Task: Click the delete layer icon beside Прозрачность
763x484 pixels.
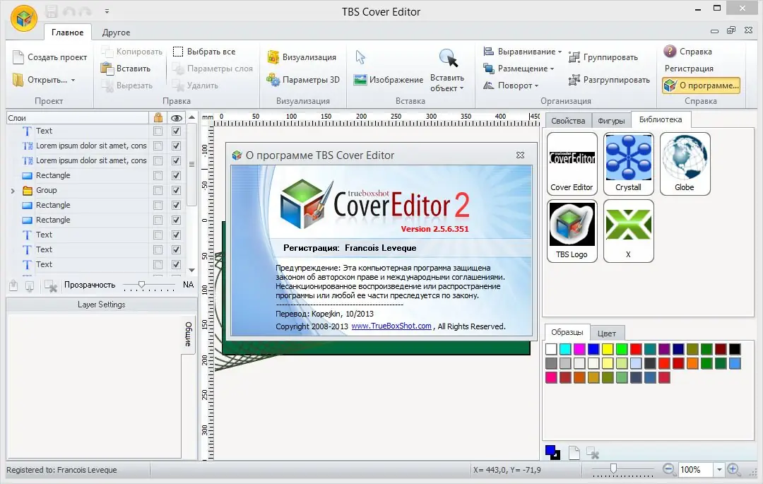Action: click(x=51, y=285)
